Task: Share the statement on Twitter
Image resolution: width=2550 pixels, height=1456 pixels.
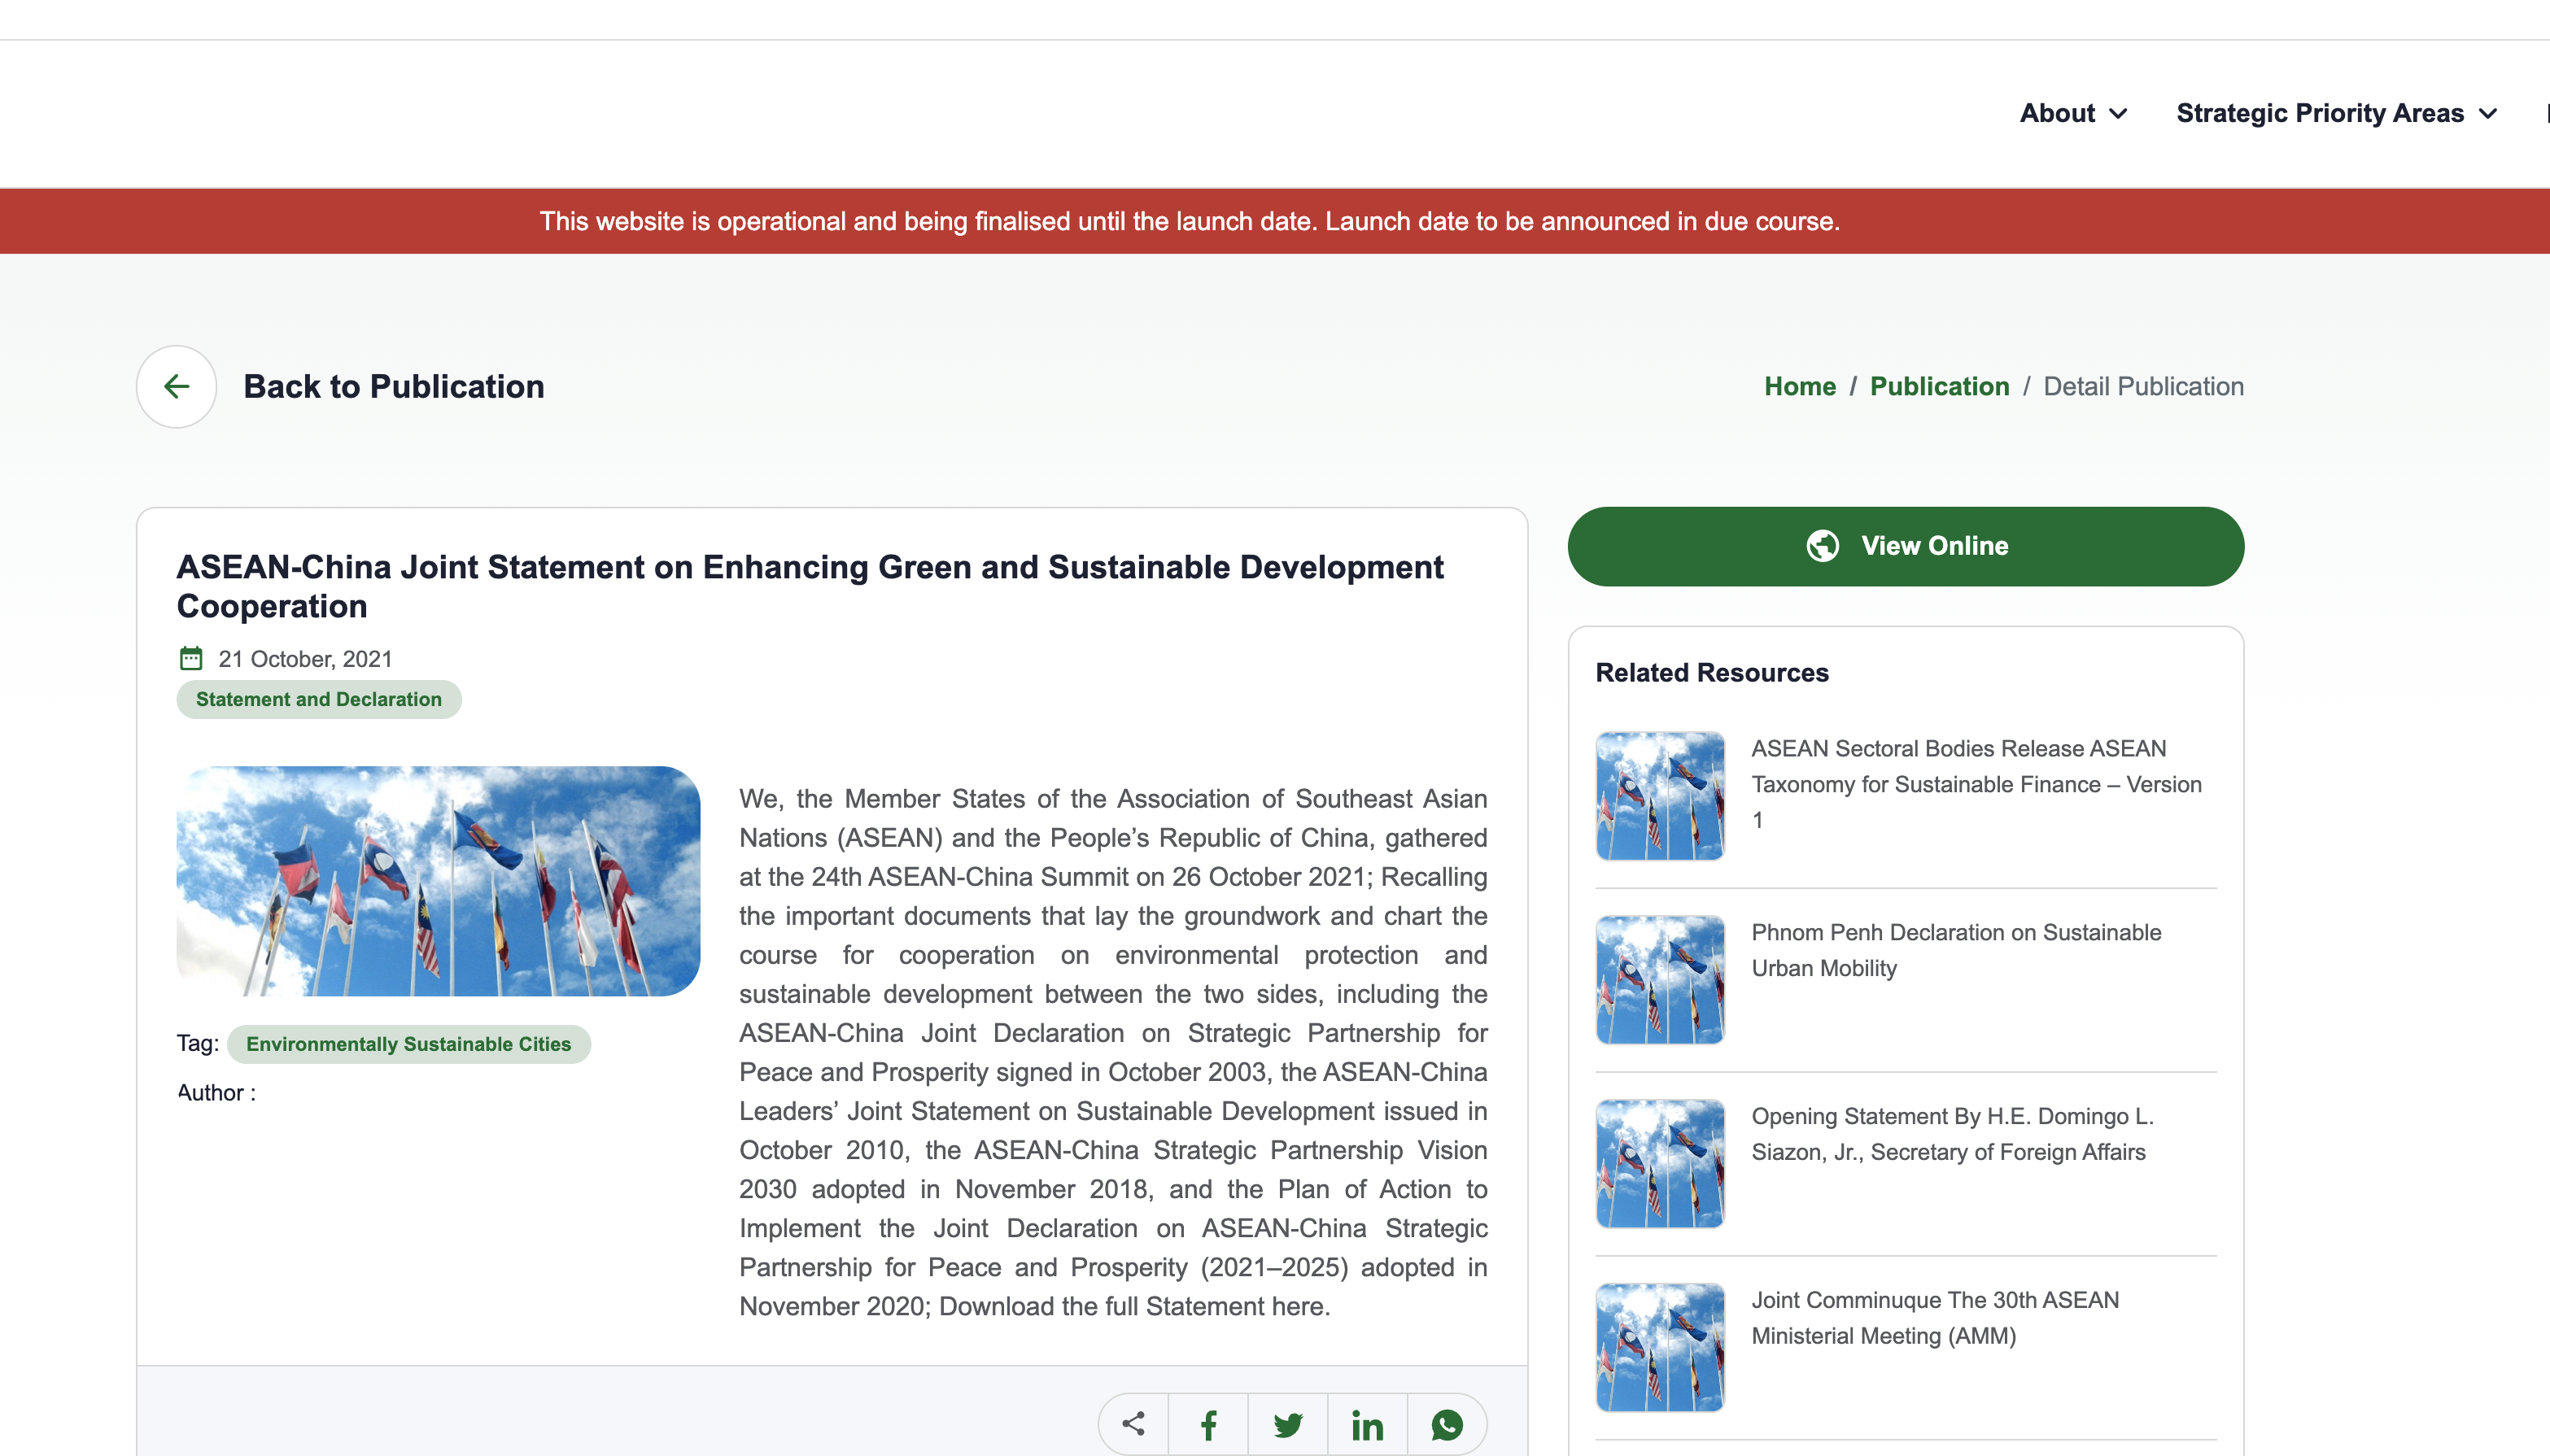Action: point(1288,1424)
